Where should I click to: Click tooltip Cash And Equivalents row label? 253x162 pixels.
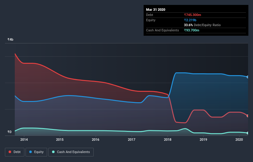(x=162, y=30)
